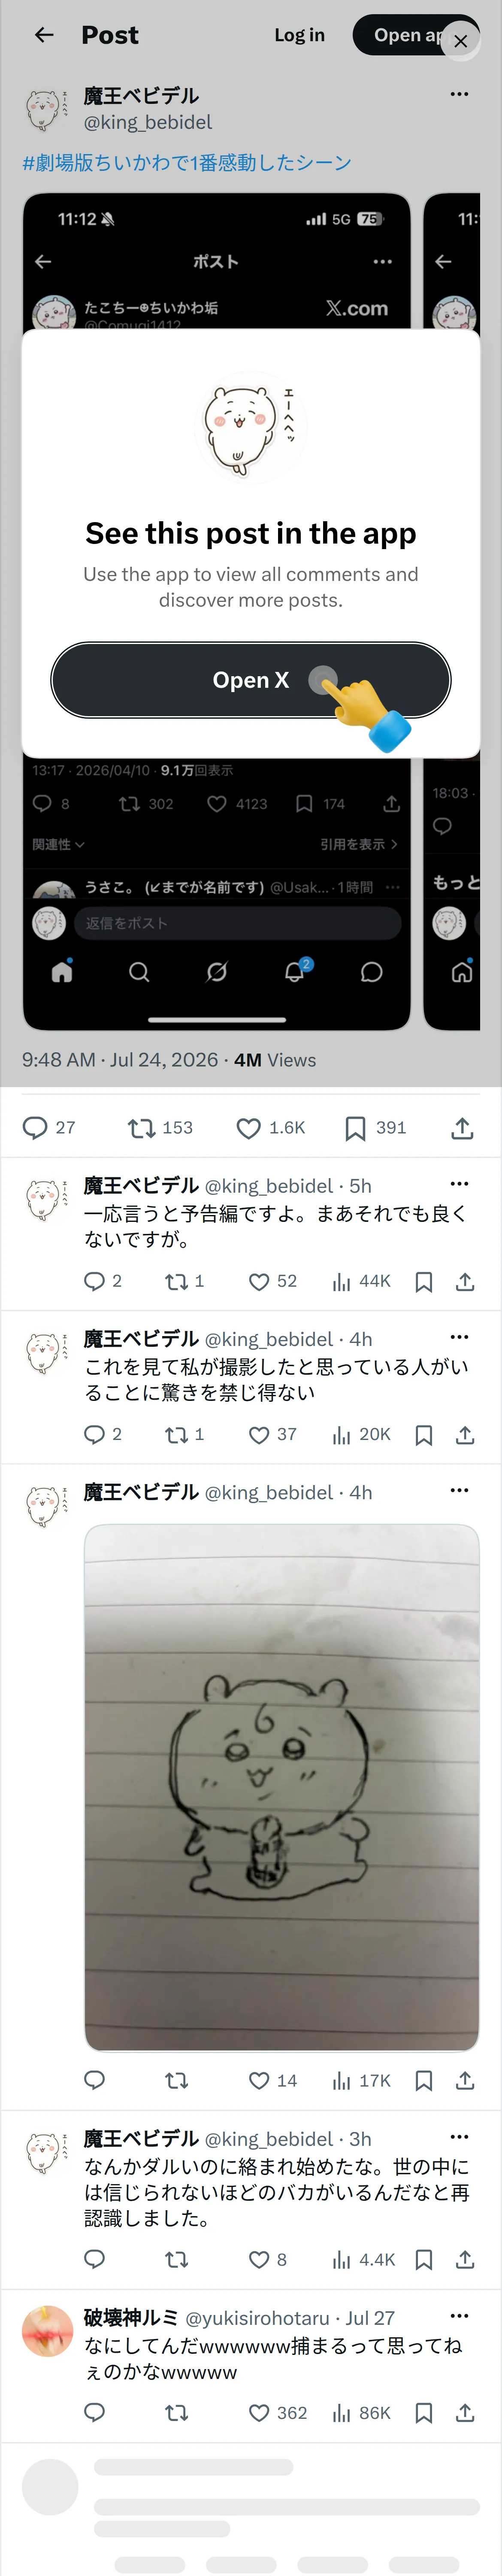Like the 5h reply with 52 likes
This screenshot has width=502, height=2576.
(x=273, y=1281)
